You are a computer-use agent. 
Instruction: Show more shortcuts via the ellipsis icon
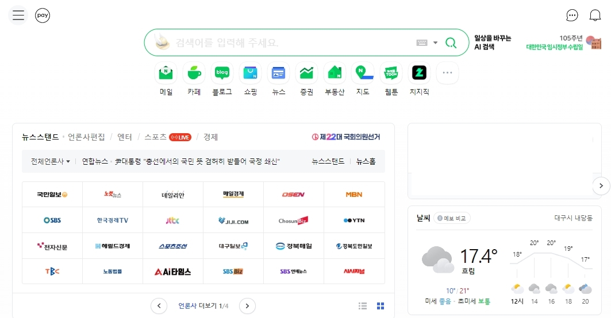click(x=447, y=73)
